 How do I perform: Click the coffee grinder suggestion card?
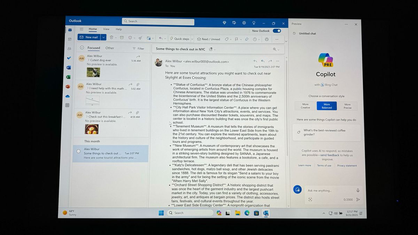[x=326, y=132]
